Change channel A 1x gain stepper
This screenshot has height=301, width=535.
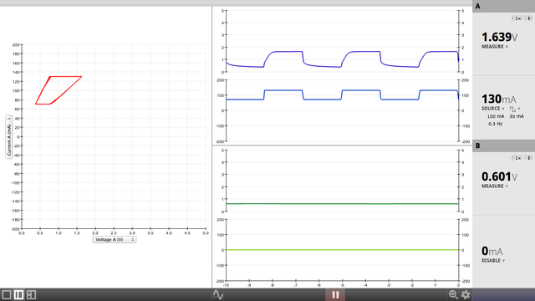(x=522, y=18)
